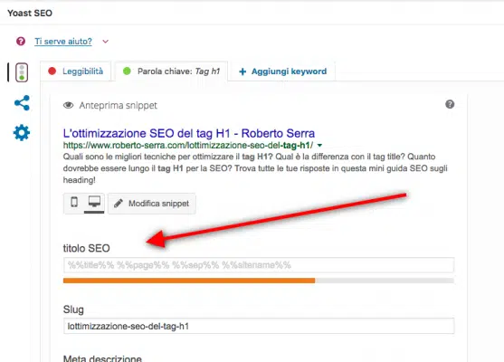Click the Modifica snippet button
The height and width of the screenshot is (362, 504).
point(152,204)
